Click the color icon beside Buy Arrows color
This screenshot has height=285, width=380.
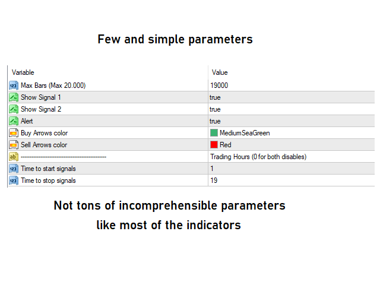click(x=14, y=133)
